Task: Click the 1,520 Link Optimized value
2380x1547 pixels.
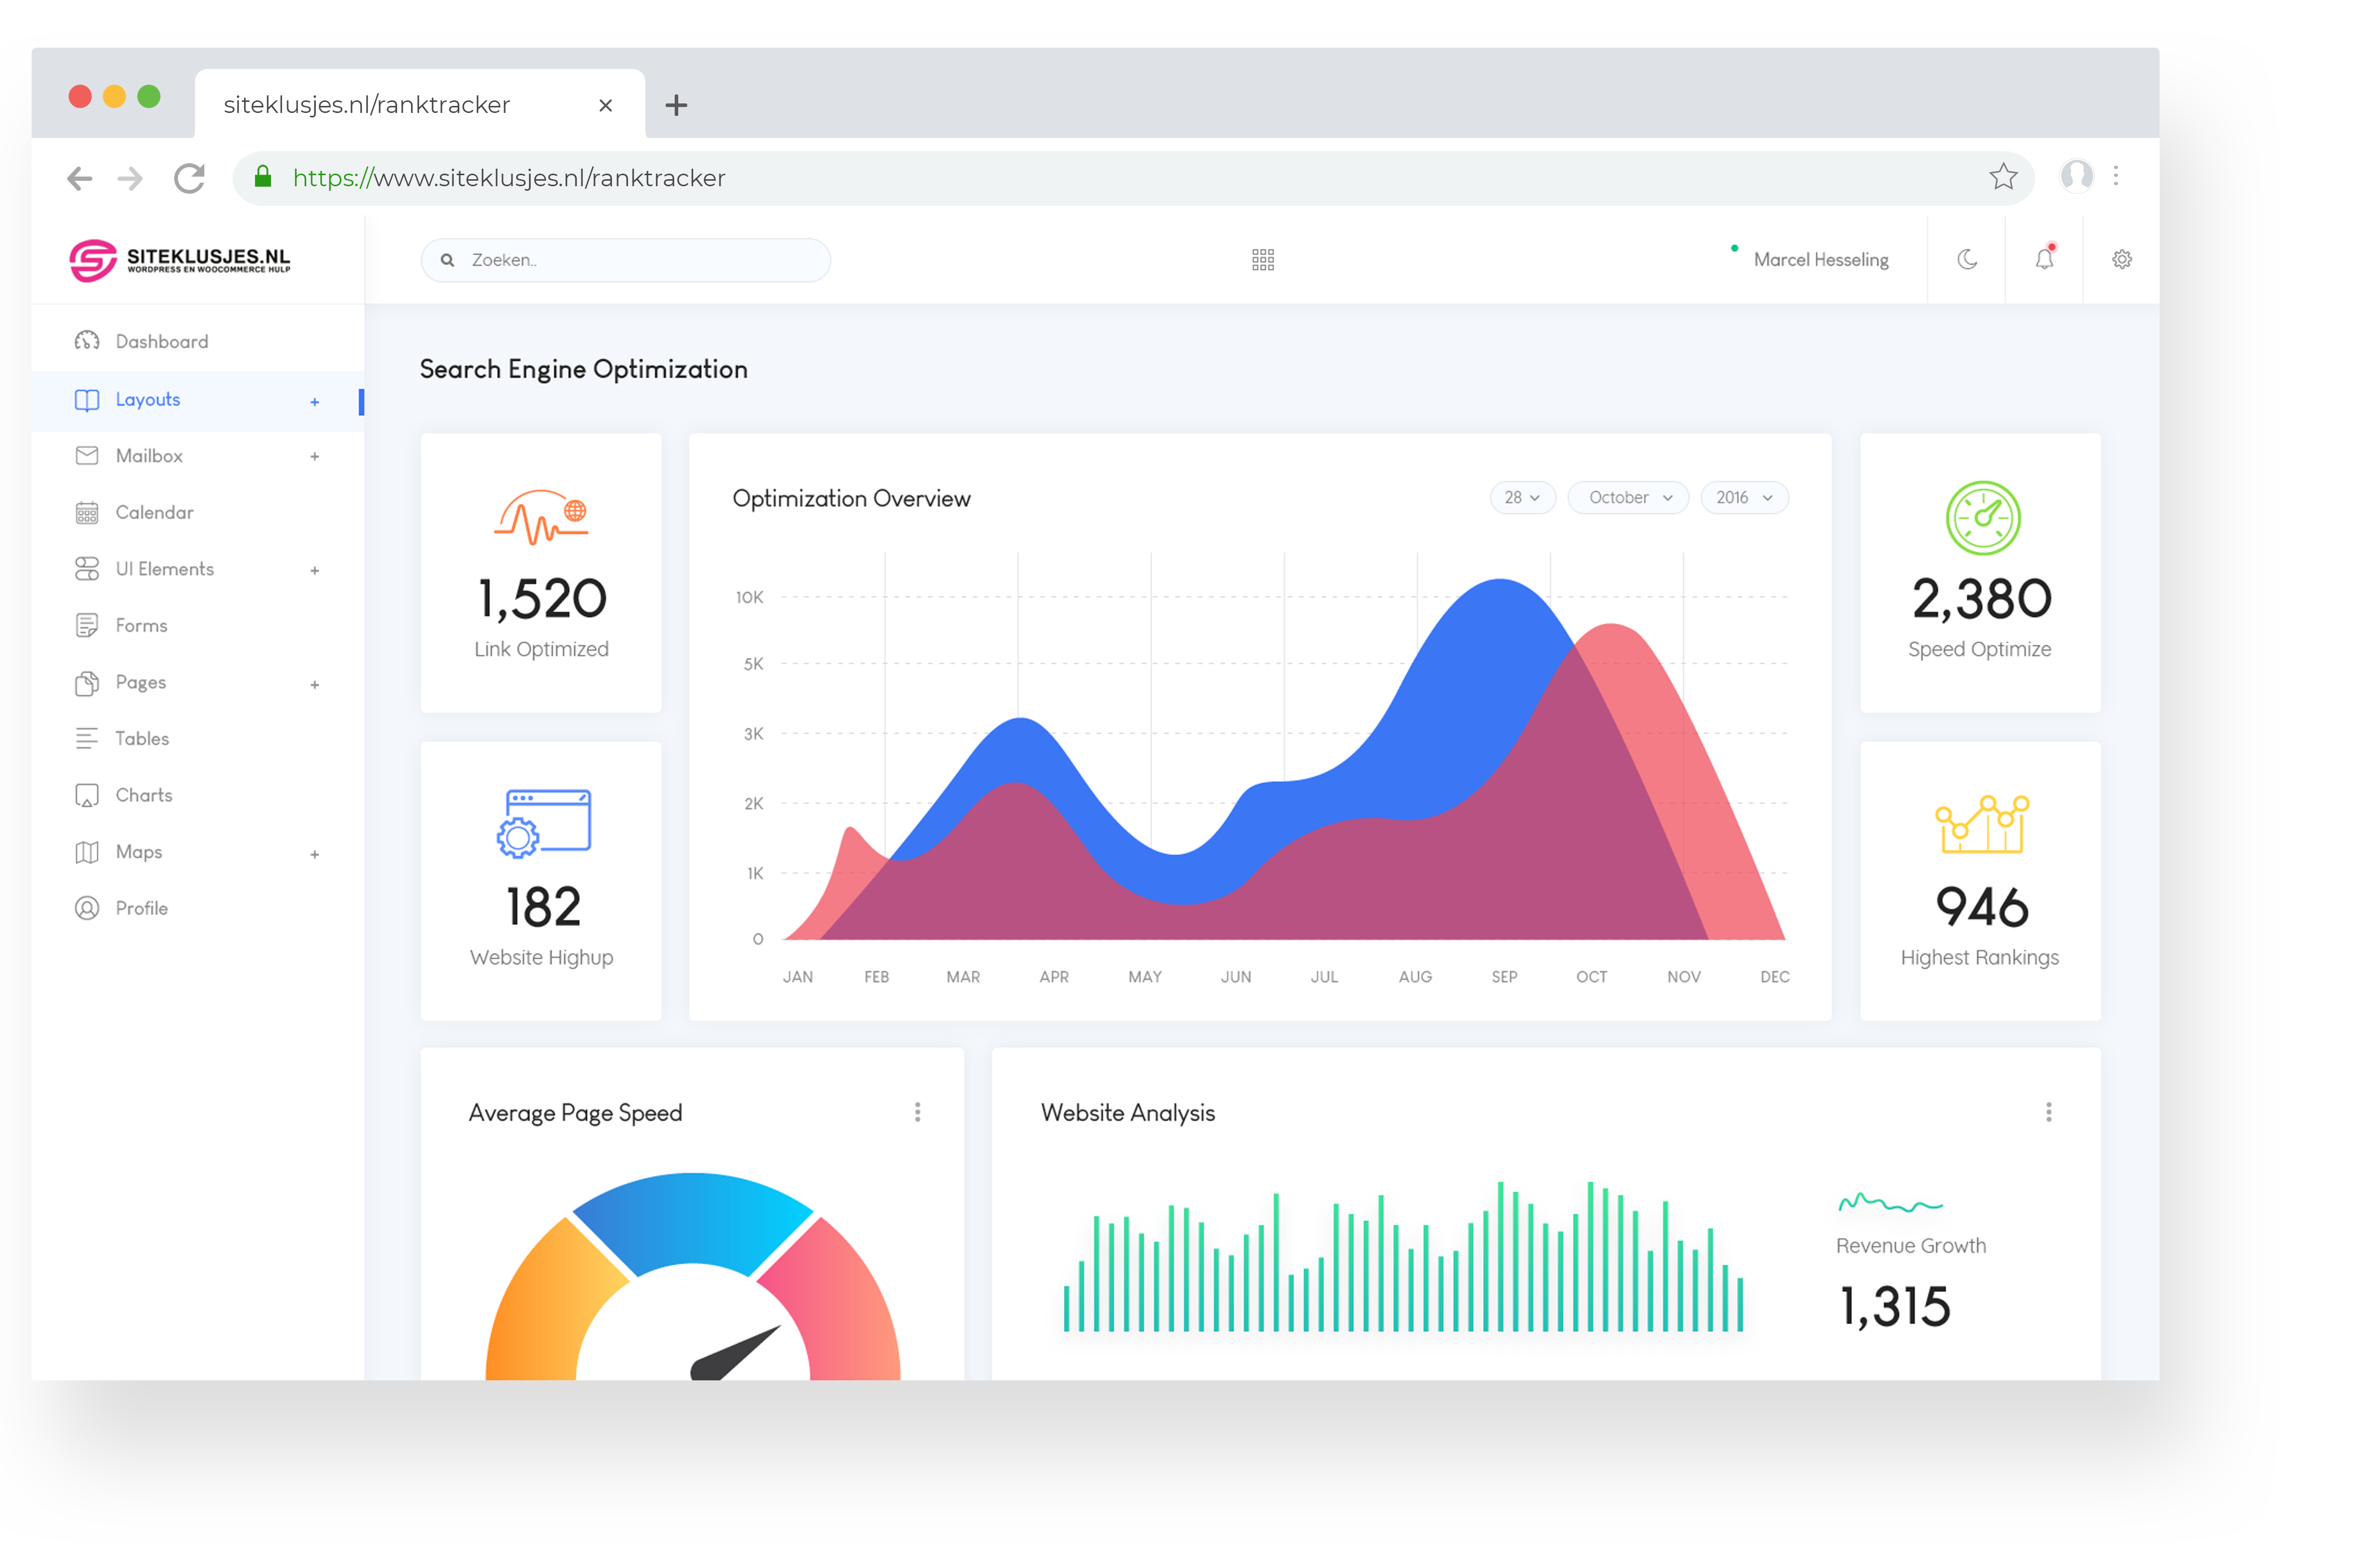Action: click(x=542, y=599)
